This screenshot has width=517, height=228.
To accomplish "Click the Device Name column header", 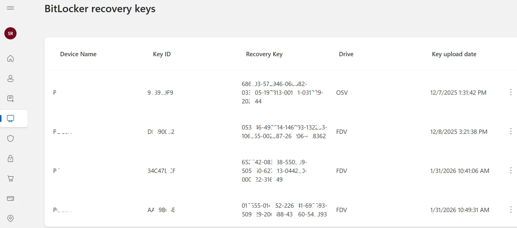I will (x=78, y=54).
